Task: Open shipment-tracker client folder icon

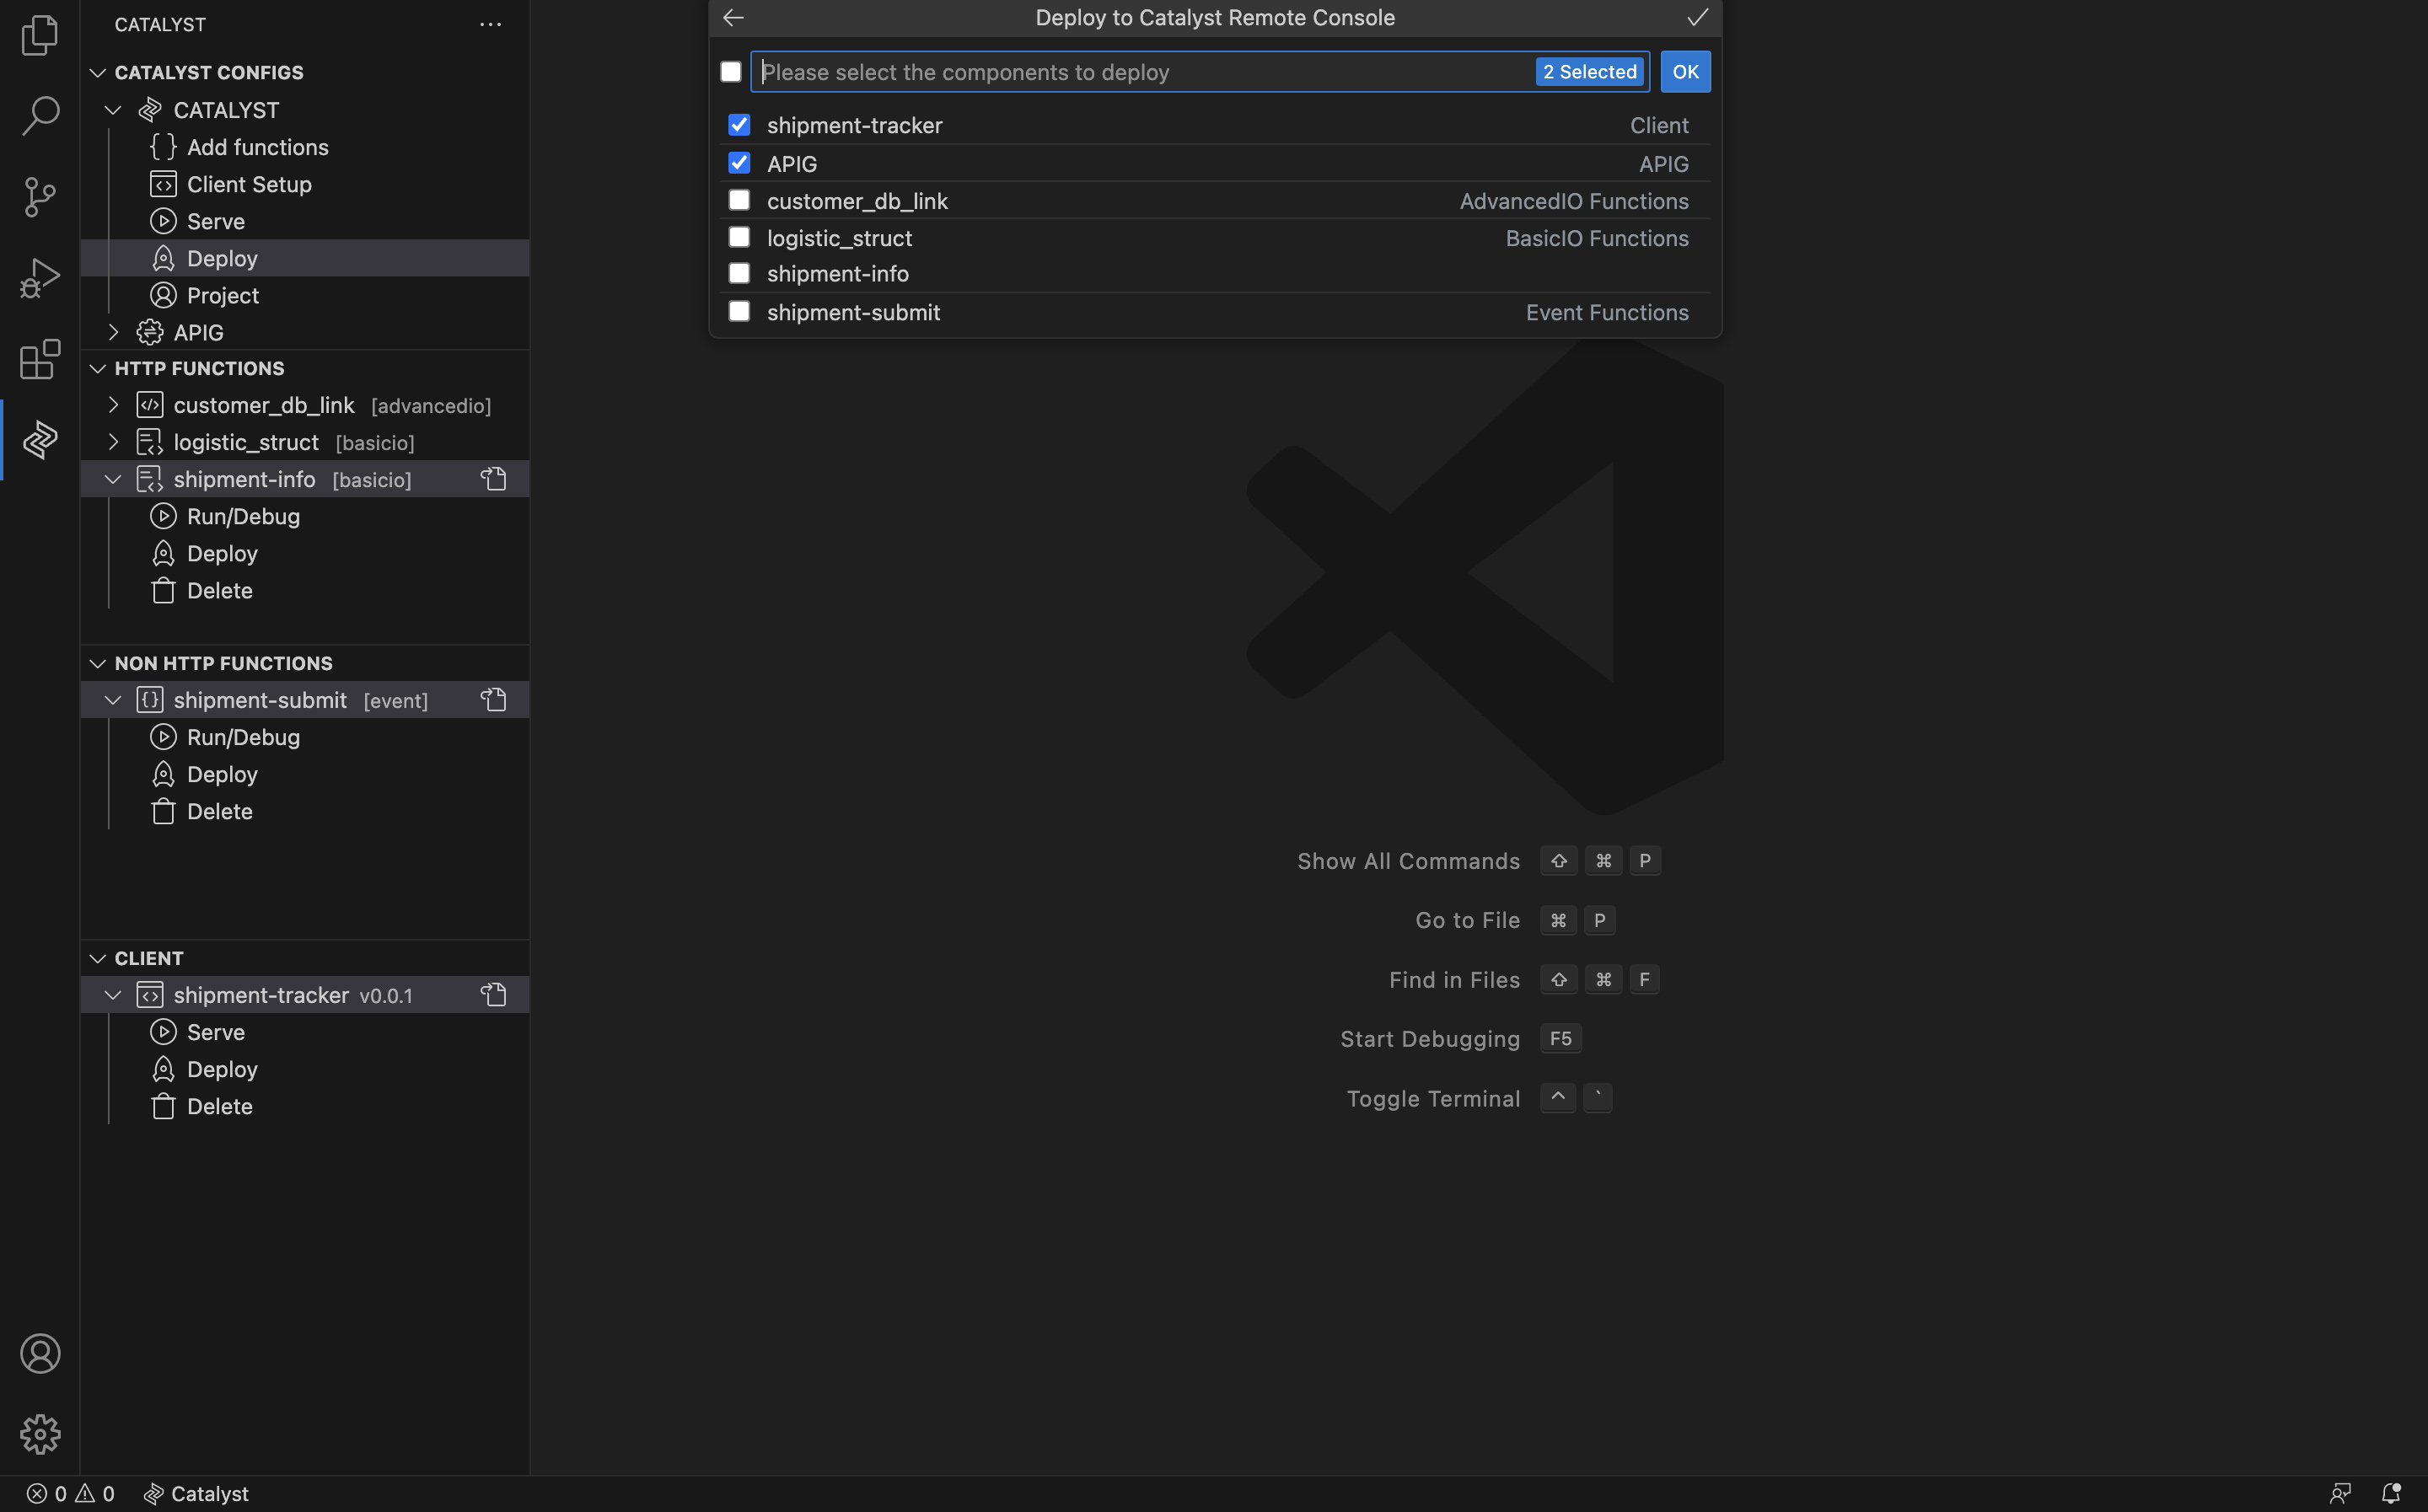Action: coord(494,995)
